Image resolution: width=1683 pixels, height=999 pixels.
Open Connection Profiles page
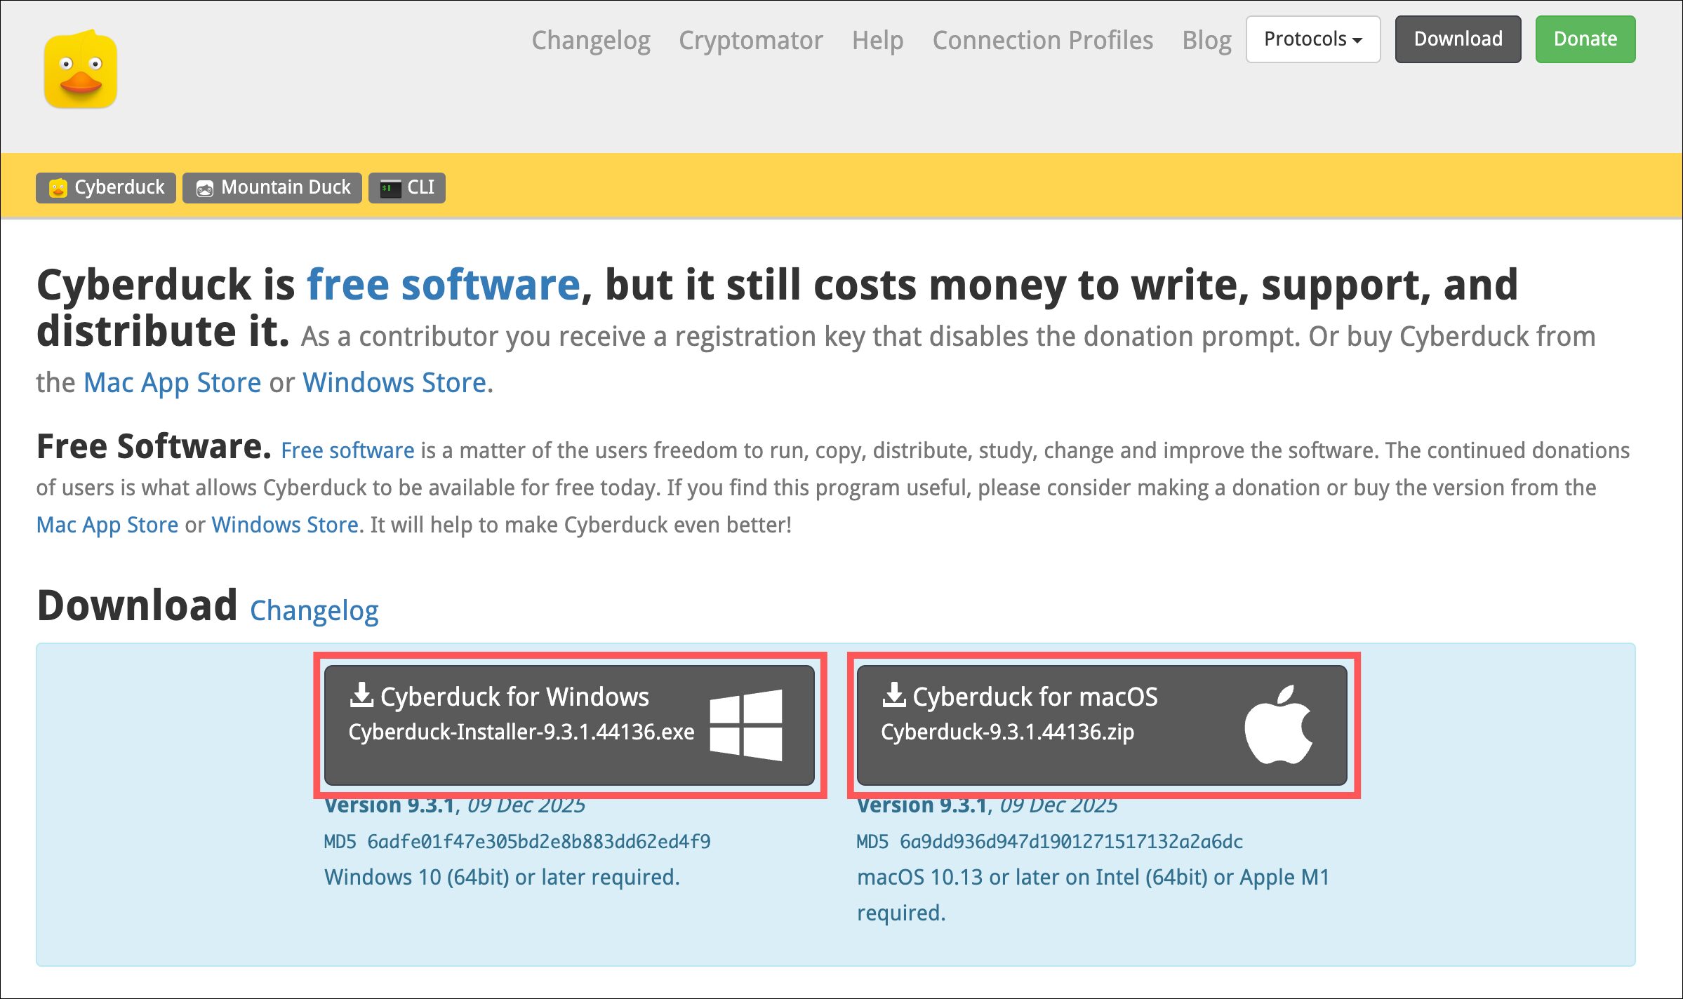pyautogui.click(x=1042, y=40)
